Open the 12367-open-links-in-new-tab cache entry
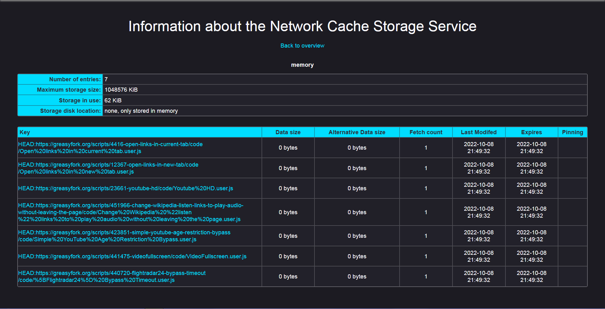 point(108,168)
